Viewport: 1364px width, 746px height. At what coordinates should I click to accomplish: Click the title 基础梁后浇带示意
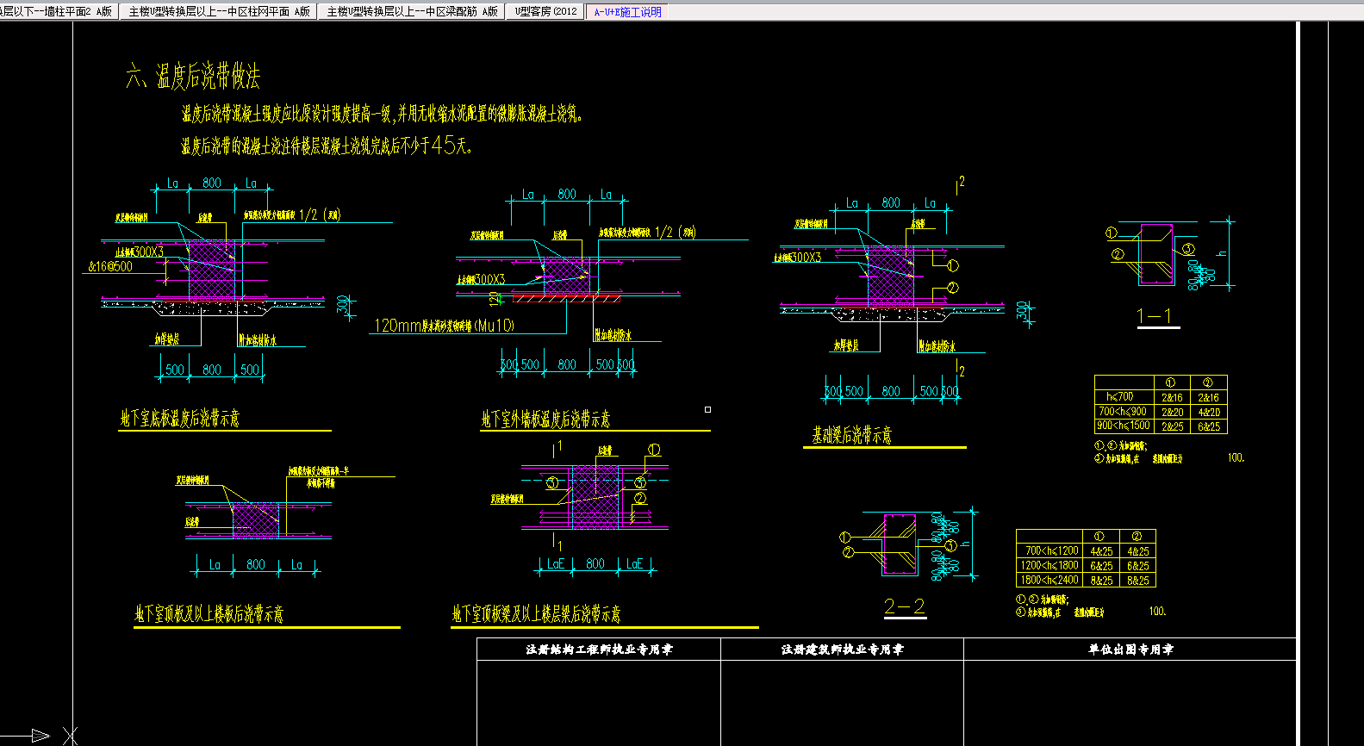click(x=851, y=435)
